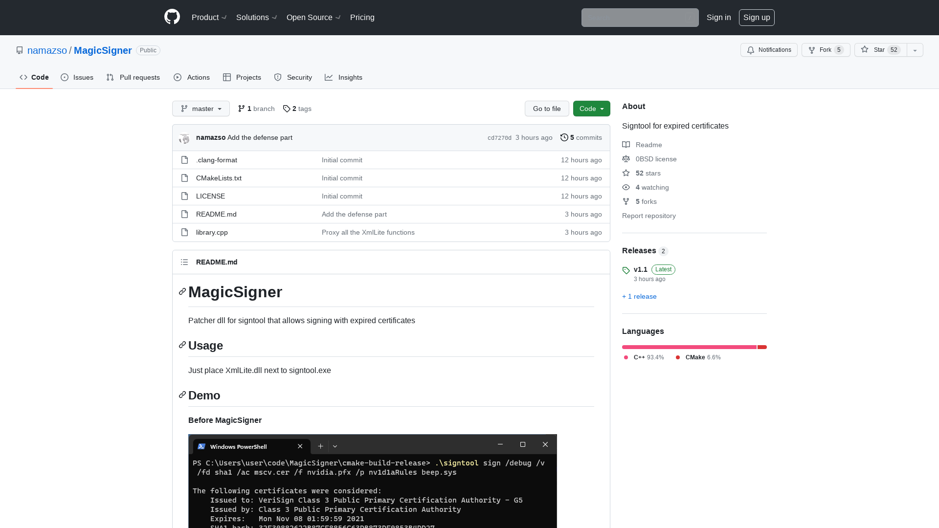
Task: View the 2 tags link
Action: pos(297,109)
